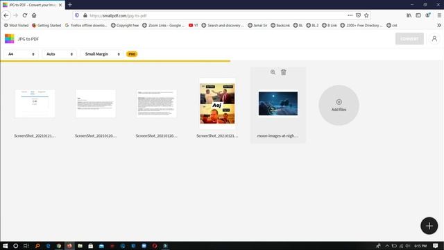Image resolution: width=444 pixels, height=250 pixels.
Task: Select the Aaj meme image thumbnail
Action: 217,103
